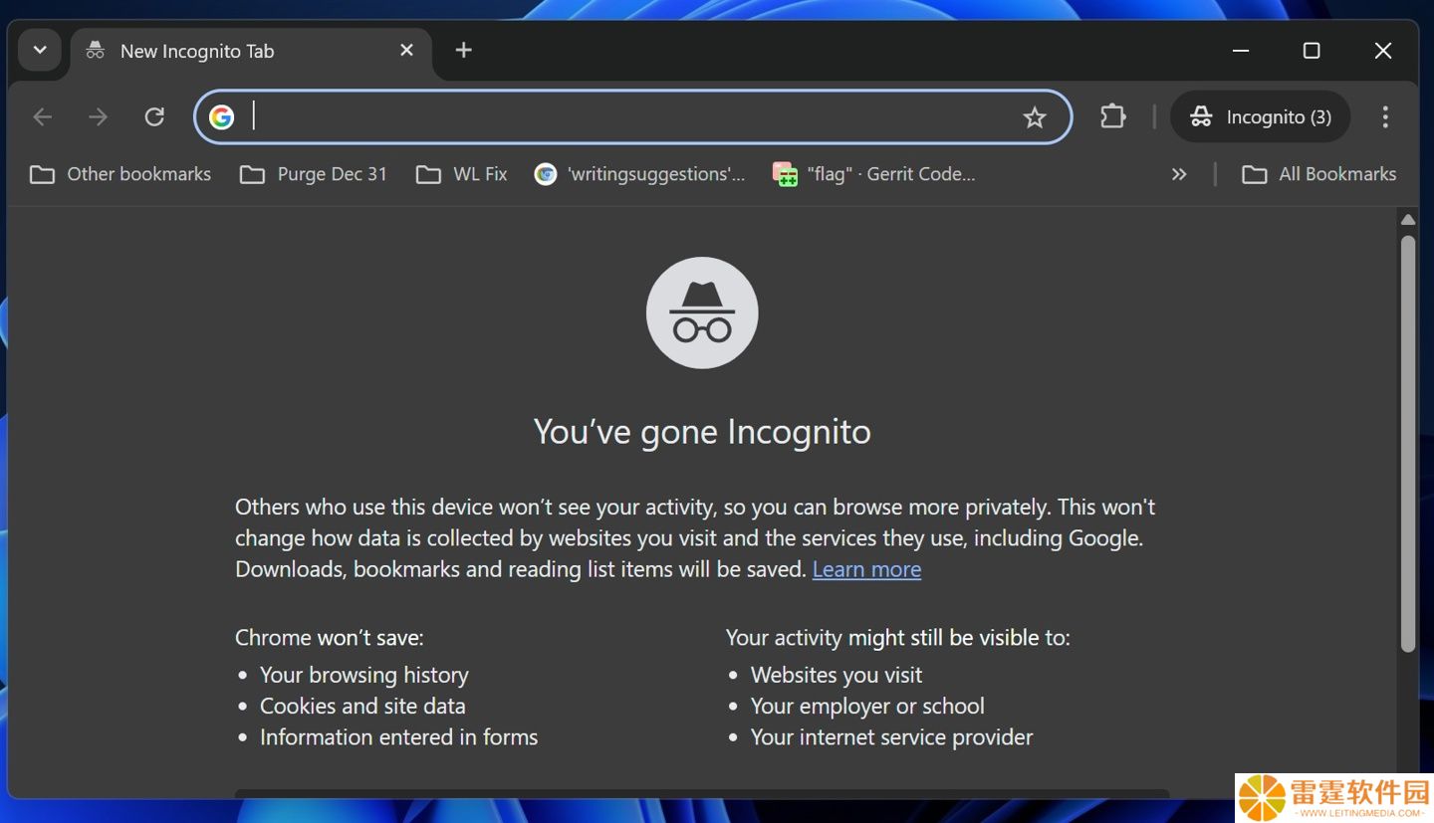The image size is (1434, 823).
Task: Go back using the back arrow
Action: point(43,117)
